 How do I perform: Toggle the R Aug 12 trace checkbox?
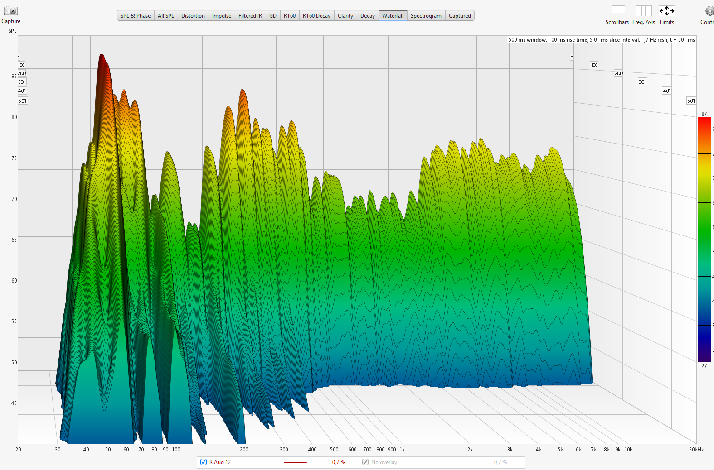pos(204,462)
